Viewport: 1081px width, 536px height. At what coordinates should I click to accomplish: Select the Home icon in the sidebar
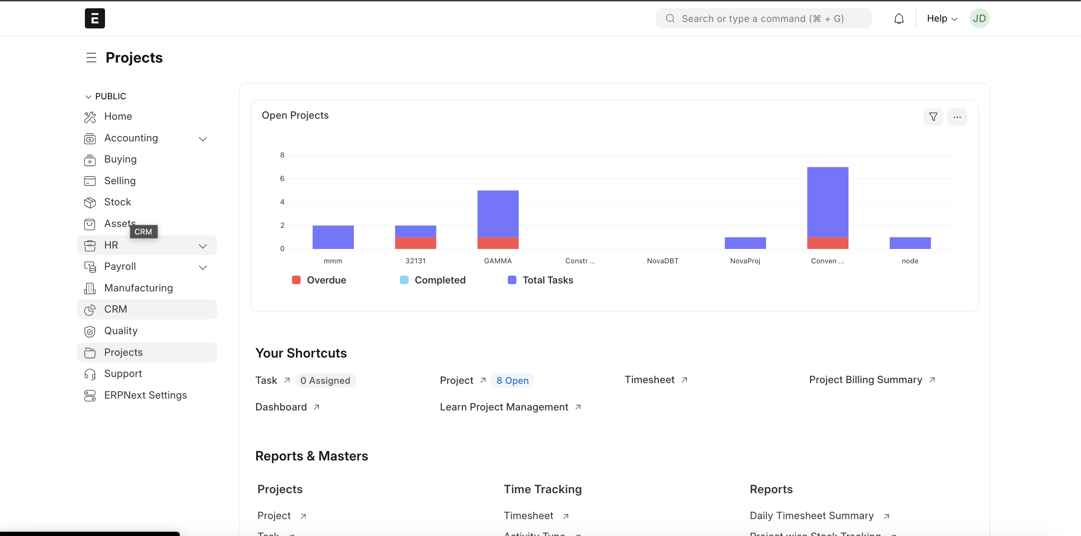(90, 116)
